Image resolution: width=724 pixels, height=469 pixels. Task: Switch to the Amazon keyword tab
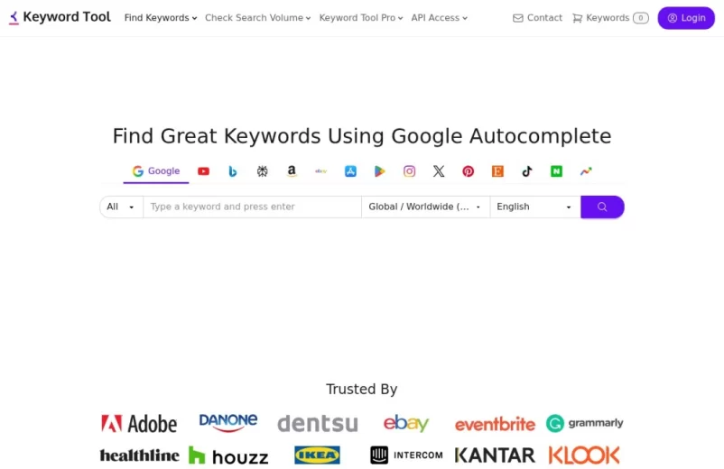[x=292, y=171]
